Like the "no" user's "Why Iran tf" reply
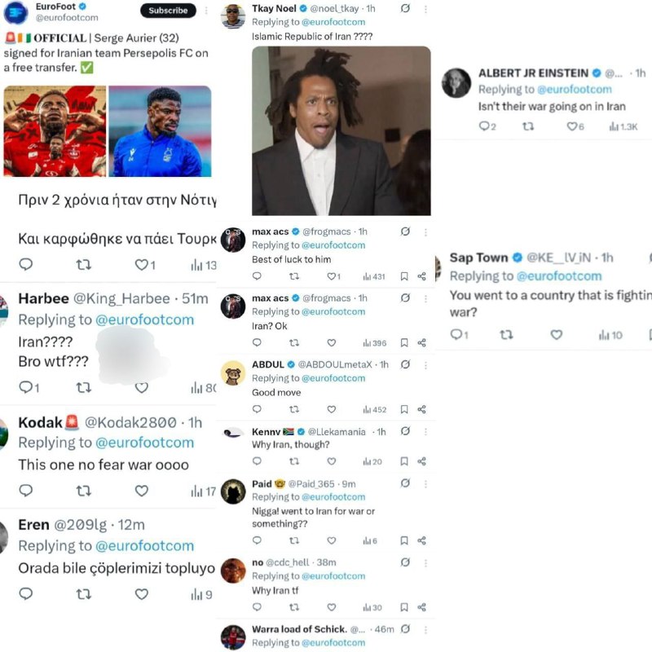This screenshot has height=652, width=652. pyautogui.click(x=332, y=607)
